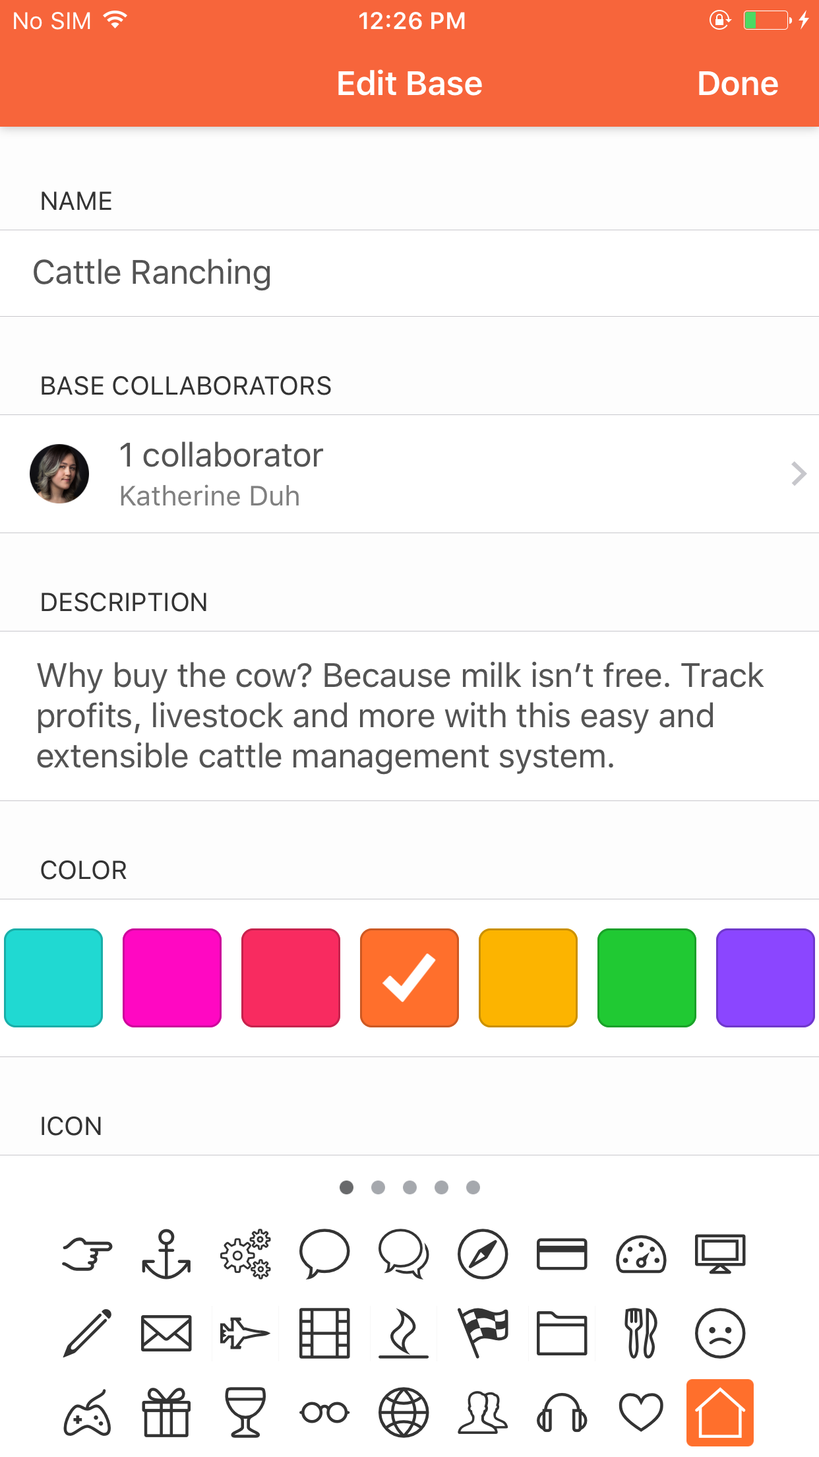Choose the purple base color

click(766, 977)
